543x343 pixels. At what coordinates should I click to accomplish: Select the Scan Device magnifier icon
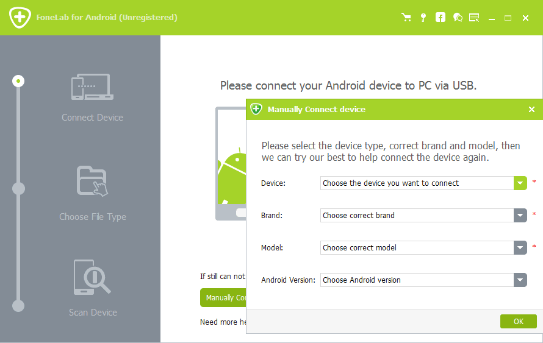[92, 277]
